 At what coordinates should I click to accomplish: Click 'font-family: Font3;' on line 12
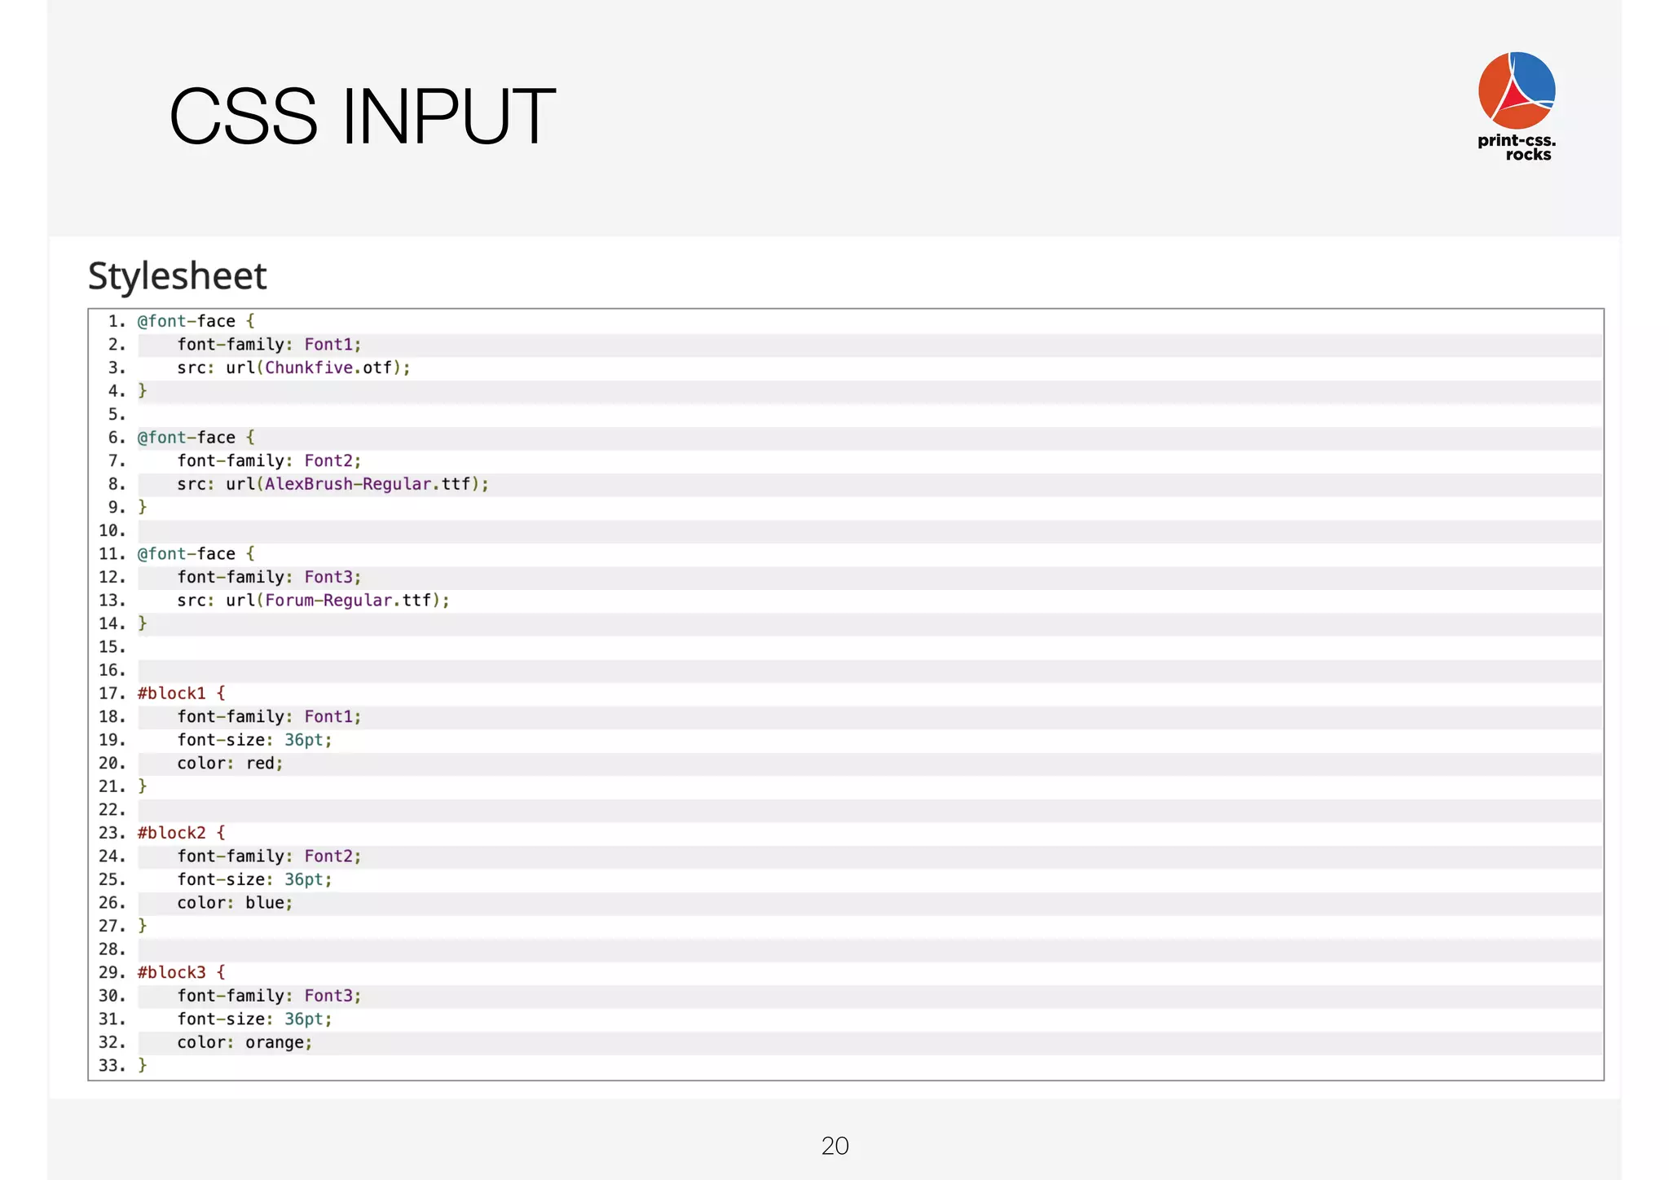pyautogui.click(x=269, y=577)
